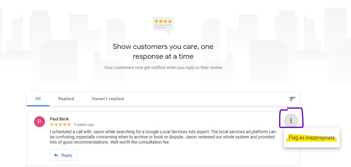Open reviewer name Paul Beck
Screen dimensions: 351x167
point(59,119)
